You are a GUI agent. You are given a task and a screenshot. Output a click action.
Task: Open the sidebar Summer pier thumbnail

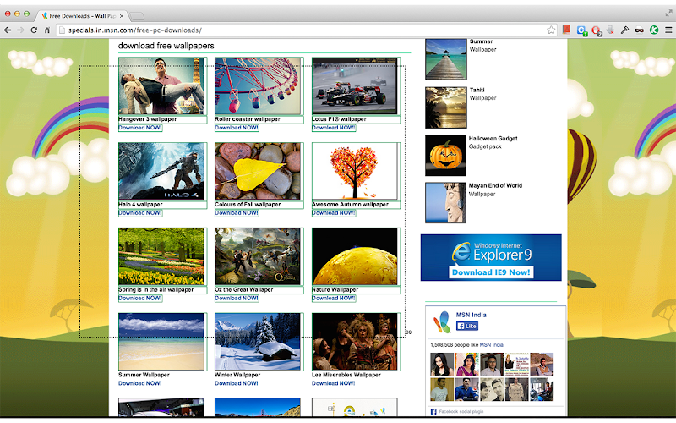446,59
